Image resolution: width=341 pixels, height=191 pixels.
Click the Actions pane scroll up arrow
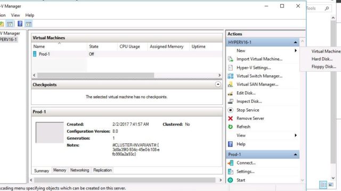click(x=302, y=41)
